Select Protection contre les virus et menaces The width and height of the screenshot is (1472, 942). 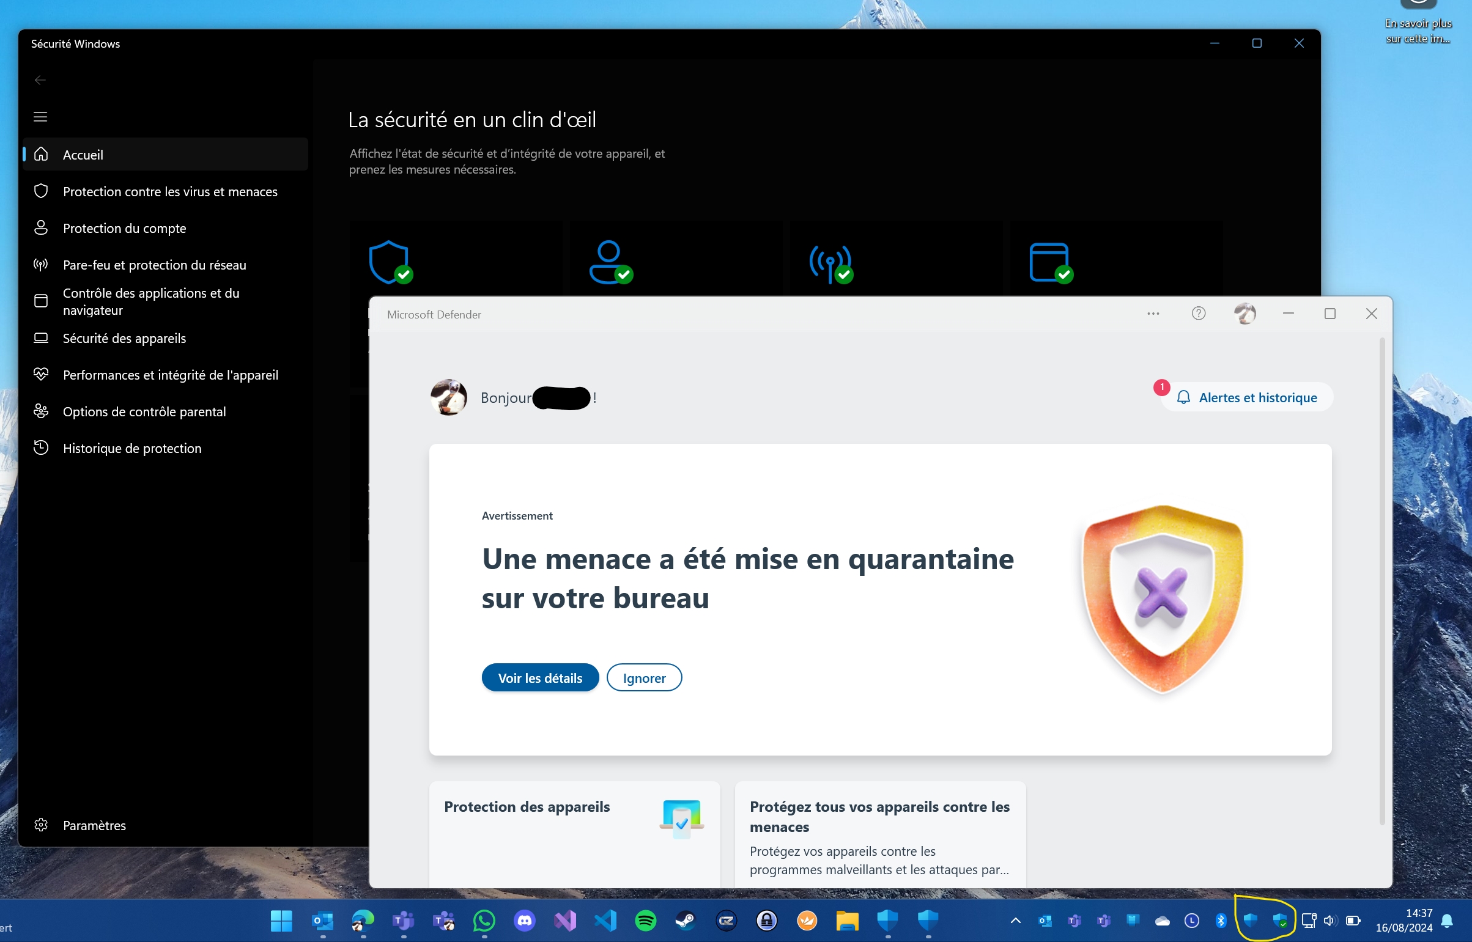(x=169, y=191)
